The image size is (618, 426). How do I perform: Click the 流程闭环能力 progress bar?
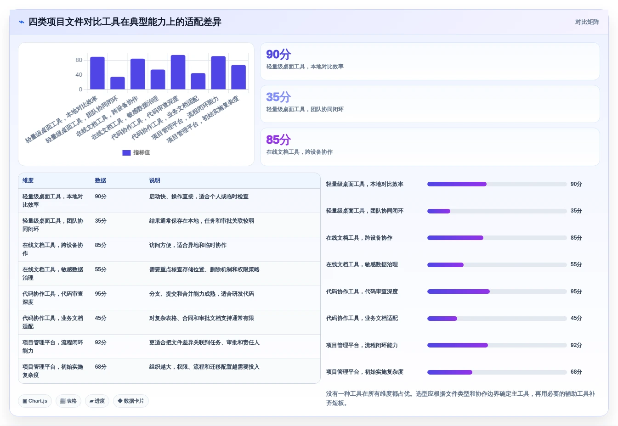497,345
